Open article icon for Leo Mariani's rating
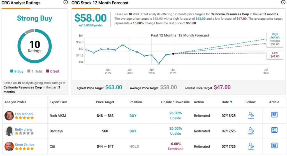Screen dimensions: 287x156 pyautogui.click(x=274, y=115)
